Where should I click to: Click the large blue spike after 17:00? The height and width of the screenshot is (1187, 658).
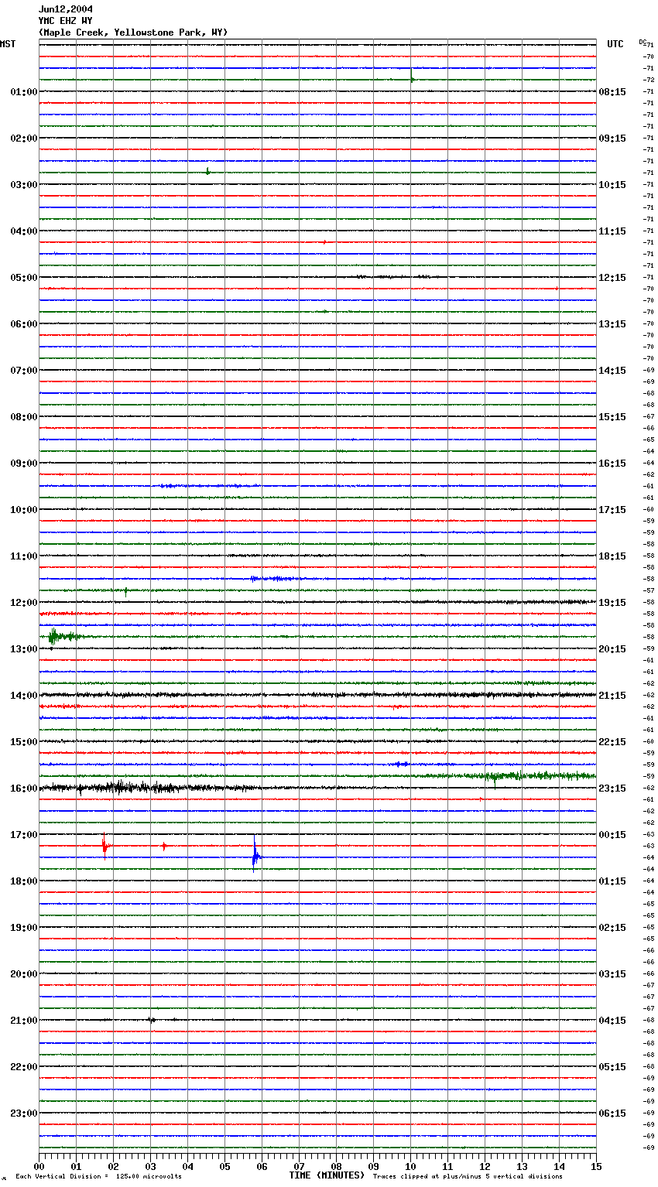[x=255, y=854]
